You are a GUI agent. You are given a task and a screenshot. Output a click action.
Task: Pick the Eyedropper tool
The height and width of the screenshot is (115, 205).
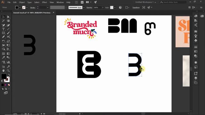(x=4, y=57)
